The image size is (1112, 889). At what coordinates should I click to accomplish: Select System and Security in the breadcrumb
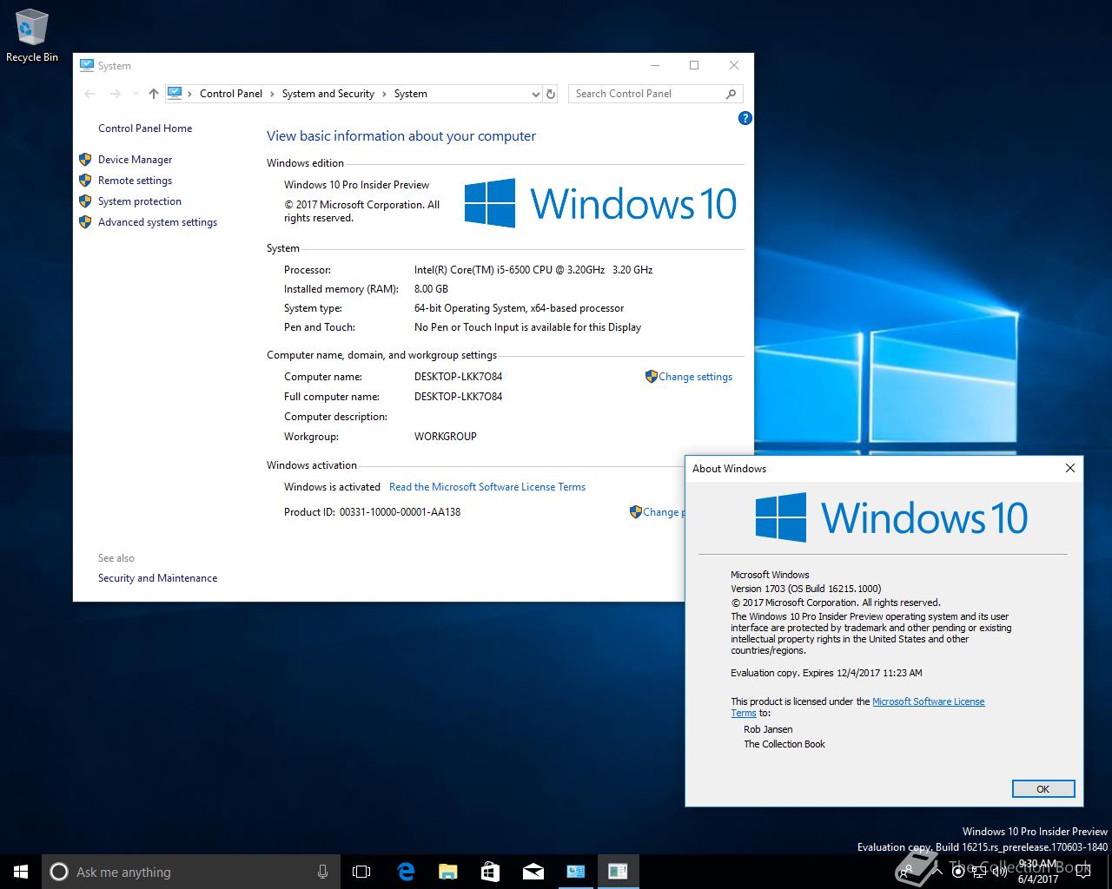coord(328,94)
